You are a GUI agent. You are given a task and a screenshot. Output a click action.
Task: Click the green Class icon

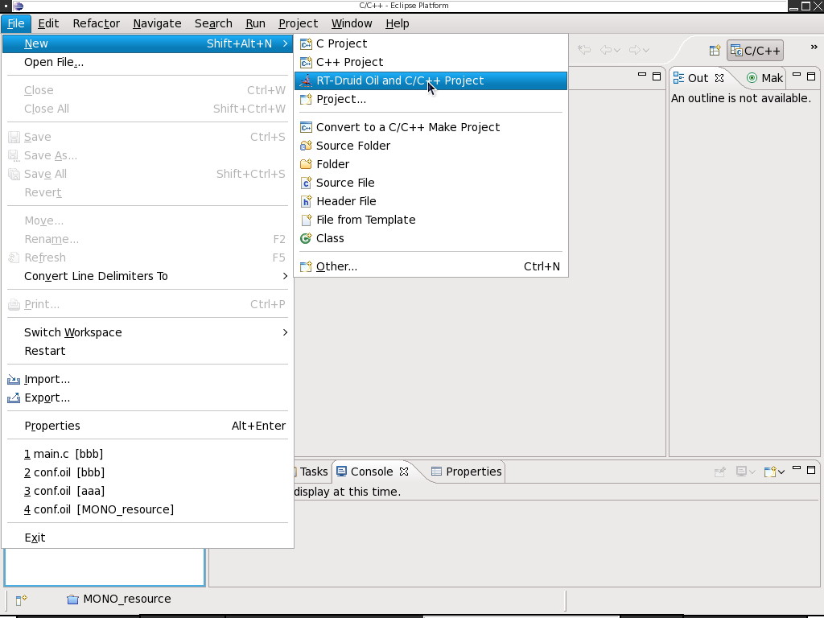click(306, 238)
